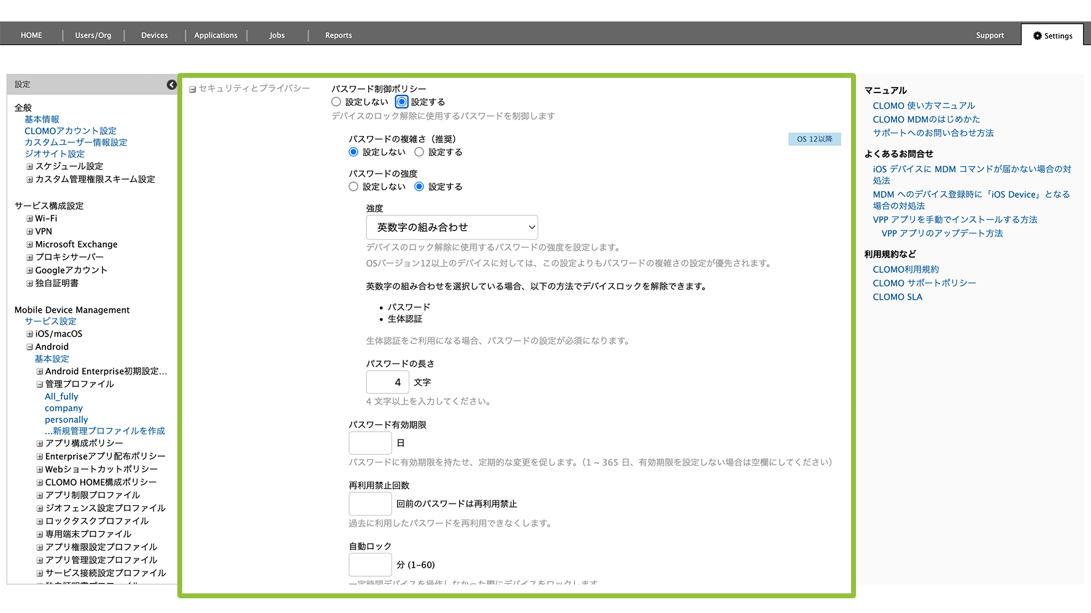This screenshot has width=1091, height=613.
Task: Select 設定しない for パスワード制御ポリシー
Action: [336, 102]
